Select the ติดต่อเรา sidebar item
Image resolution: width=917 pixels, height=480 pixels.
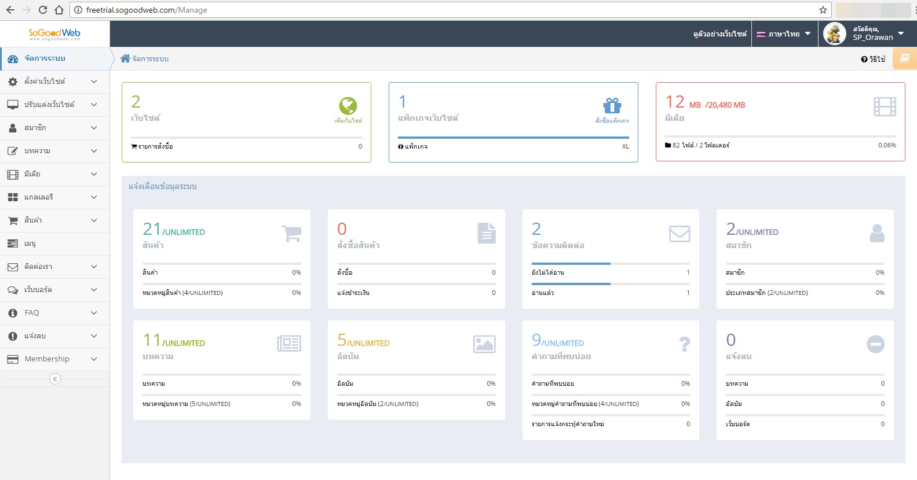55,267
